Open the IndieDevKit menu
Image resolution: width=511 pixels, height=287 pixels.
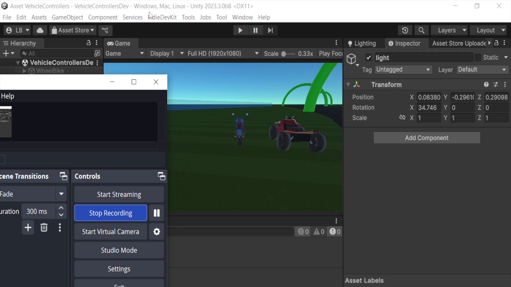coord(162,17)
